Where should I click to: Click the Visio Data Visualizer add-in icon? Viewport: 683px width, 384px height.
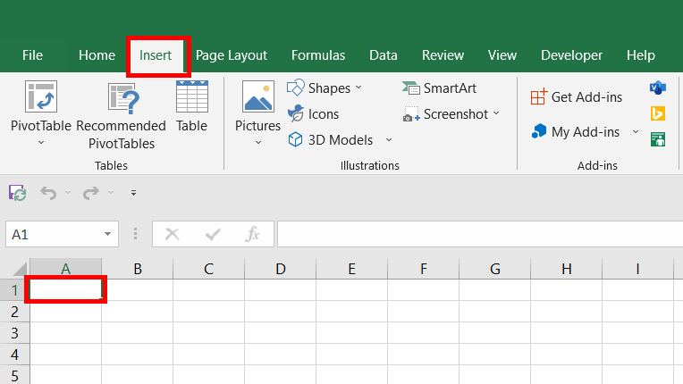coord(657,88)
